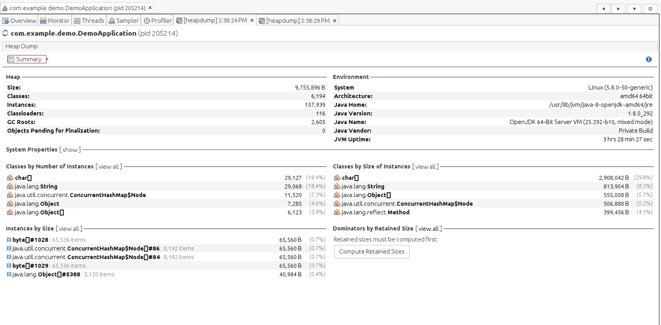Open the Profiler tab
Screen dimensions: 661x325
[x=158, y=20]
